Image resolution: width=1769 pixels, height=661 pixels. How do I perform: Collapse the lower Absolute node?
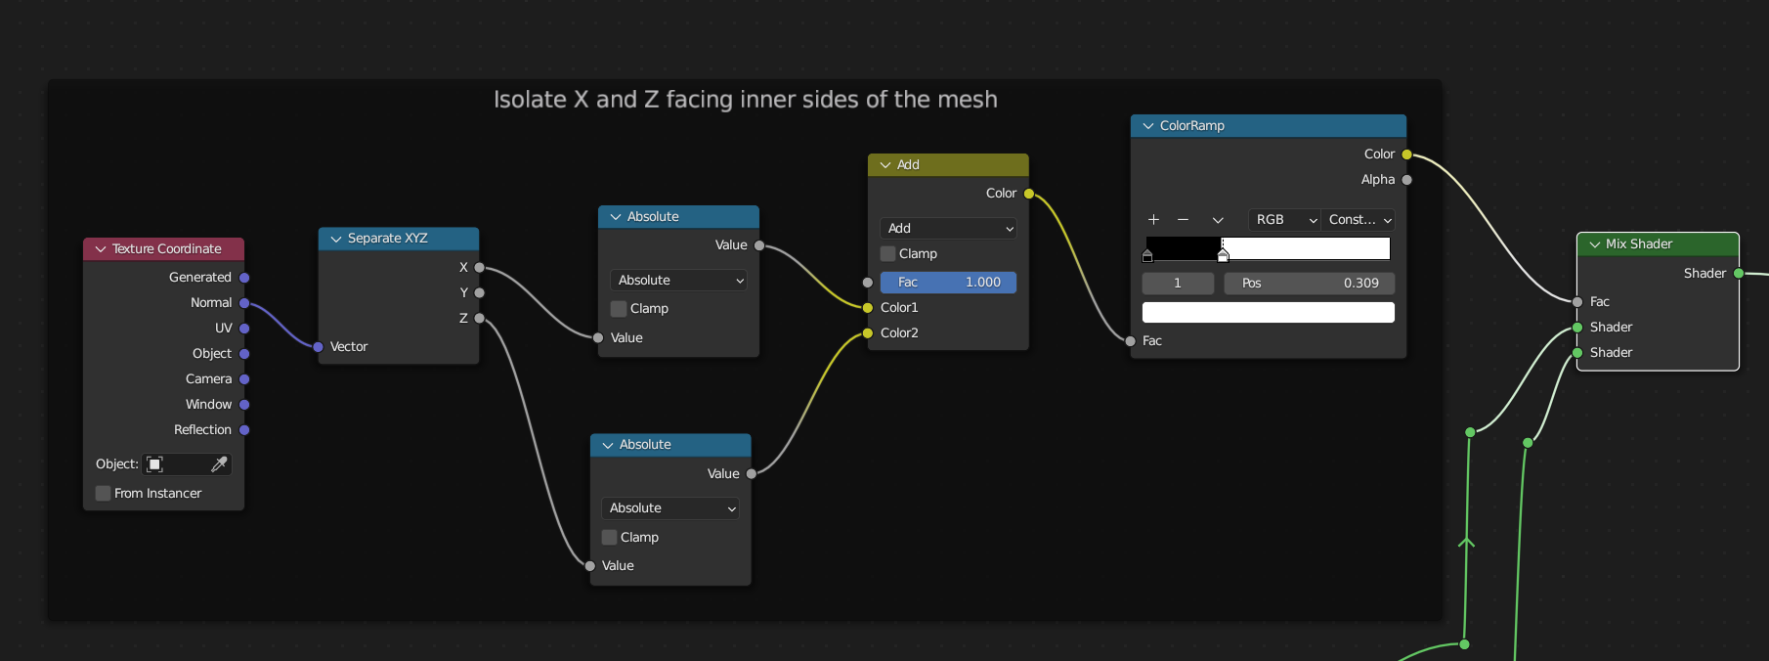coord(608,445)
